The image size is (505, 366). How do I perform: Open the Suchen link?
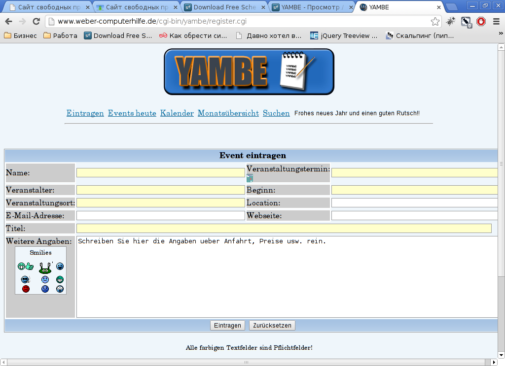pos(276,113)
